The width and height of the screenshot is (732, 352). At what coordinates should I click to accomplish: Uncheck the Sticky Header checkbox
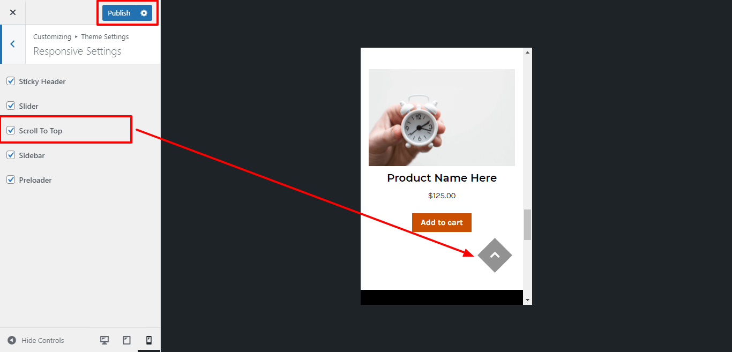tap(11, 81)
